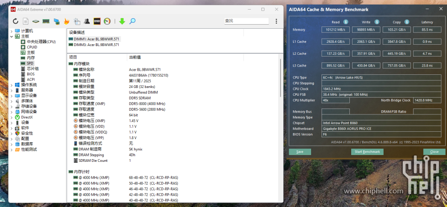This screenshot has width=447, height=207.
Task: Click the Save button in benchmark window
Action: pos(300,152)
